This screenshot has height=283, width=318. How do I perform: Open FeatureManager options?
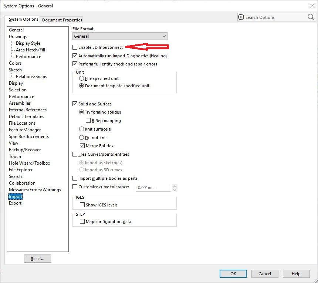(25, 130)
